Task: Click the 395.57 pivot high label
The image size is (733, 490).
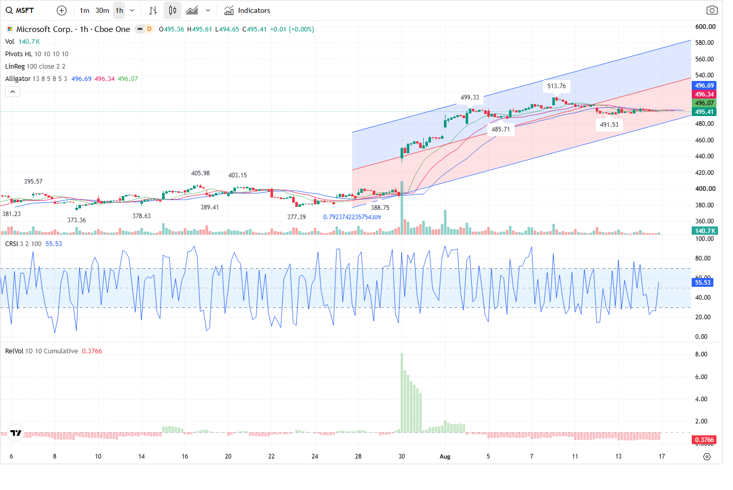Action: click(x=33, y=182)
